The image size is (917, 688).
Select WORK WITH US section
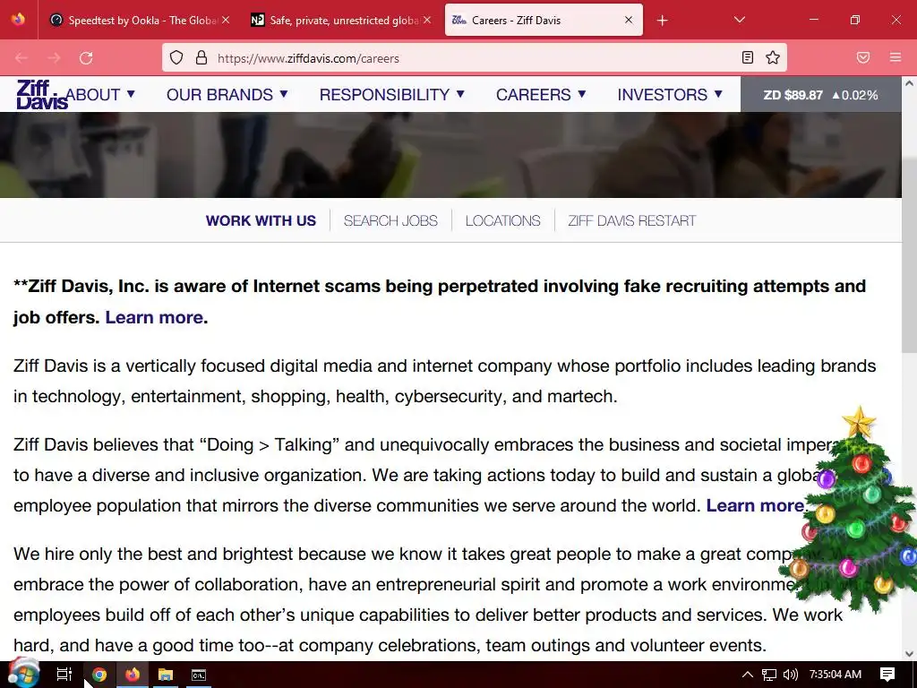pos(261,220)
